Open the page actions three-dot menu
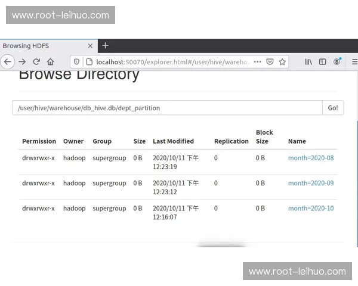This screenshot has width=358, height=286. 257,61
